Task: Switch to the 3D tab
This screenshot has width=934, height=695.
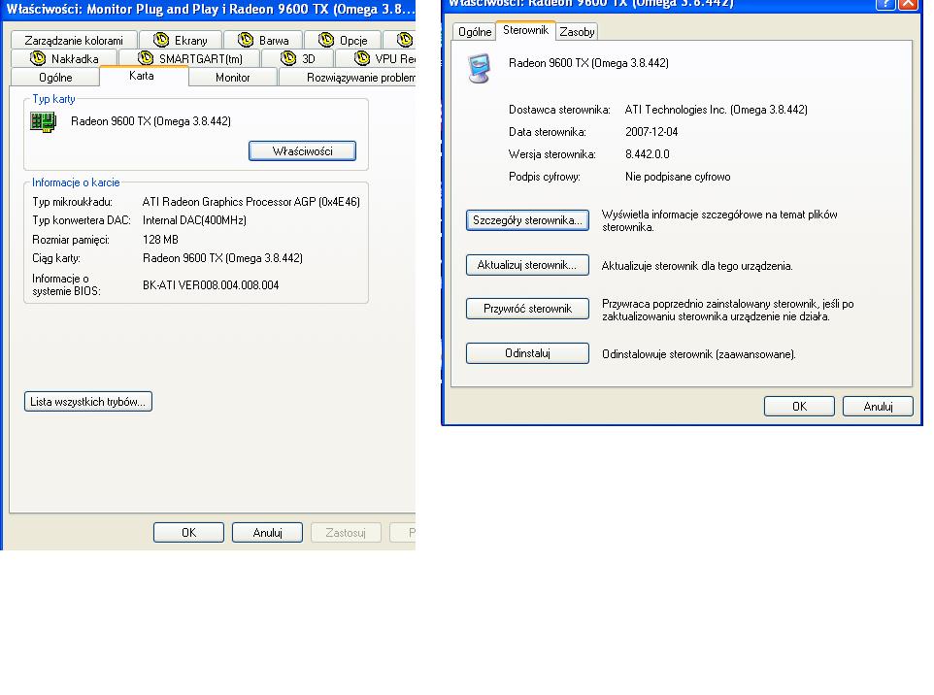Action: pyautogui.click(x=298, y=59)
